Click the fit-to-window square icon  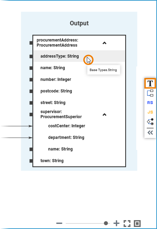pyautogui.click(x=137, y=223)
